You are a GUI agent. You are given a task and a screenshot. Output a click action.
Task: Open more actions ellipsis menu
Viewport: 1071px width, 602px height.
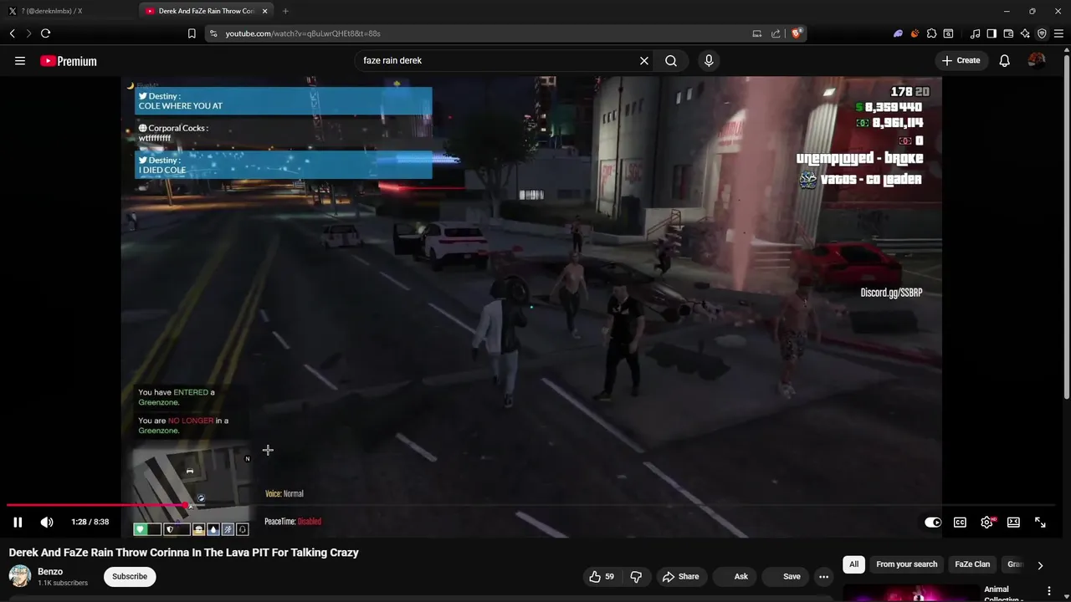824,576
